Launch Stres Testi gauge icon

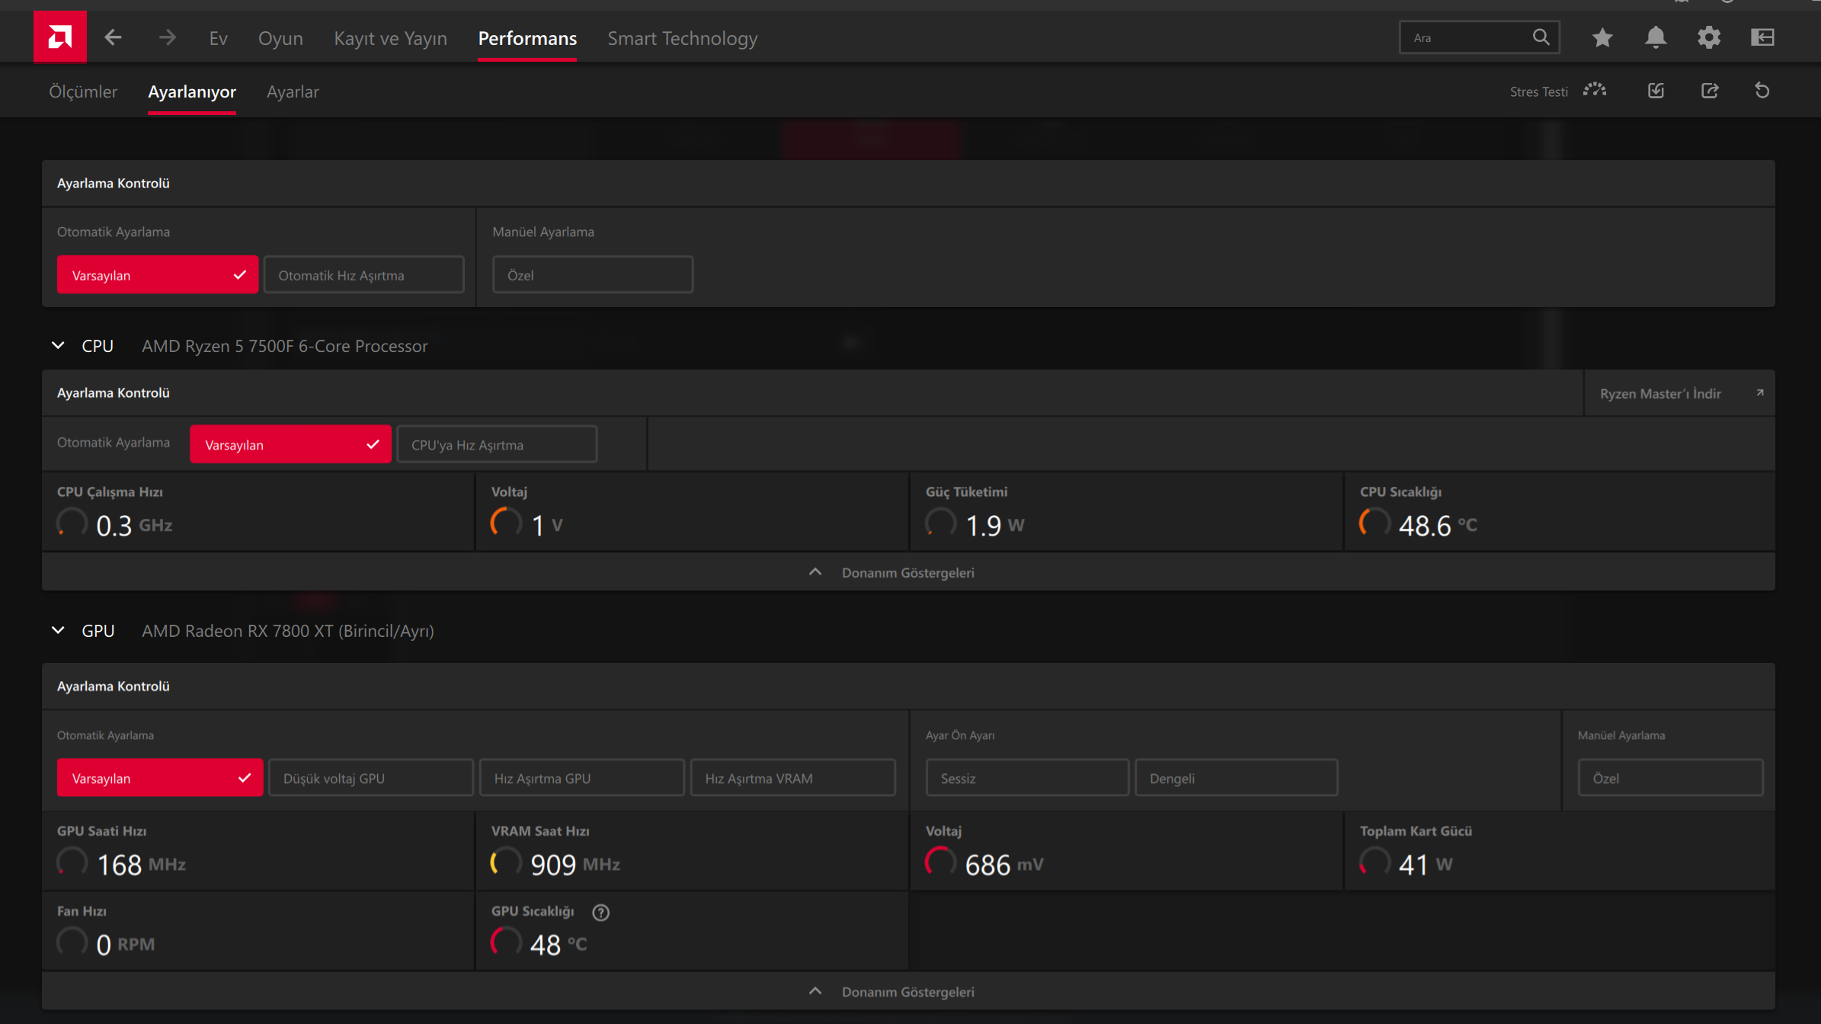[x=1595, y=91]
